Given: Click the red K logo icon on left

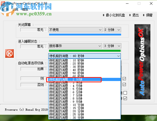Looking at the screenshot, I should click(x=9, y=53).
